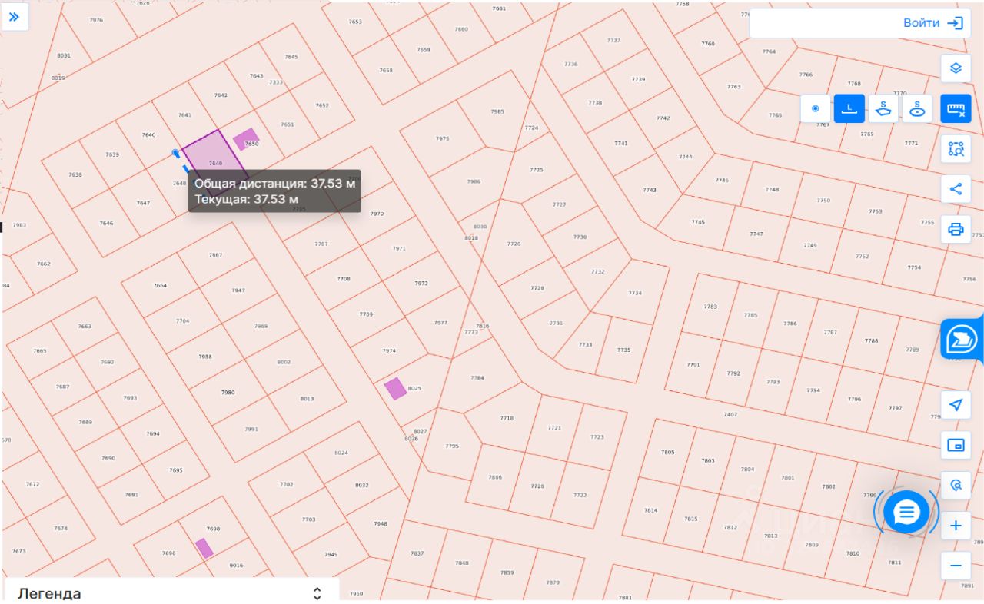984x604 pixels.
Task: Open the map layers panel
Action: (x=956, y=68)
